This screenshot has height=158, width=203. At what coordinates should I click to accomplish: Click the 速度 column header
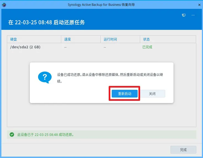click(81, 39)
